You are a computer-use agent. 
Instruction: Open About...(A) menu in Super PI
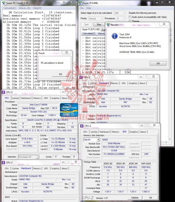click(25, 8)
